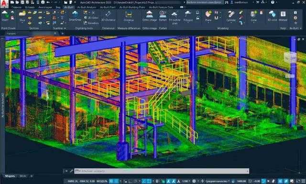
Task: Activate the Slice section tool
Action: (x=22, y=16)
